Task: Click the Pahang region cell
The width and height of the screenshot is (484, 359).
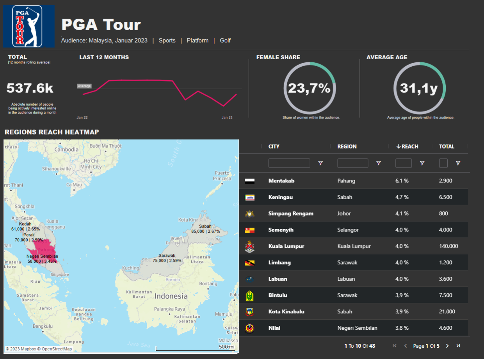Action: (x=346, y=181)
